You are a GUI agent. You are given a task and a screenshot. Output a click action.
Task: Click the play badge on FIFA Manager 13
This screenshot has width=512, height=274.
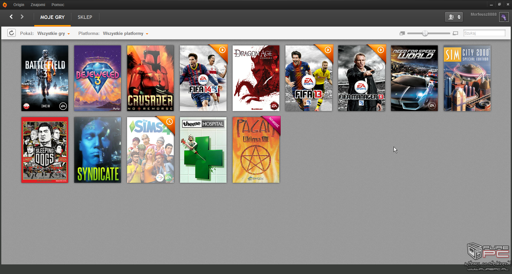click(x=380, y=50)
